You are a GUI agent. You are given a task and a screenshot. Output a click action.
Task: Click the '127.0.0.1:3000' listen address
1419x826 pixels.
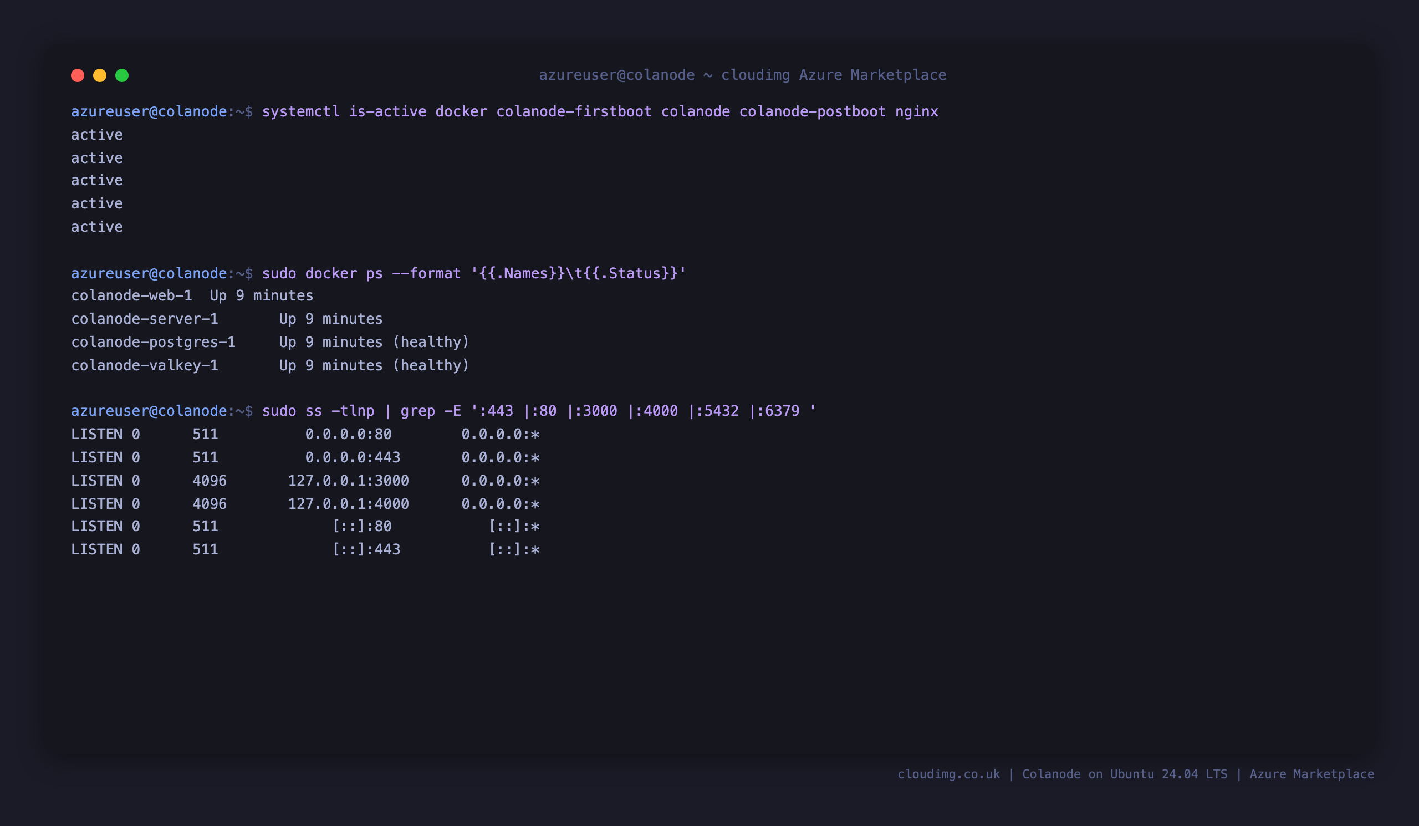point(348,480)
